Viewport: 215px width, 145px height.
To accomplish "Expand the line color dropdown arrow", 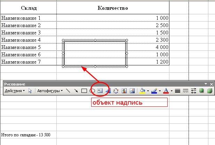I will pos(160,91).
